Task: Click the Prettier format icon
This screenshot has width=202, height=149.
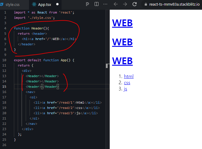Action: pos(88,4)
